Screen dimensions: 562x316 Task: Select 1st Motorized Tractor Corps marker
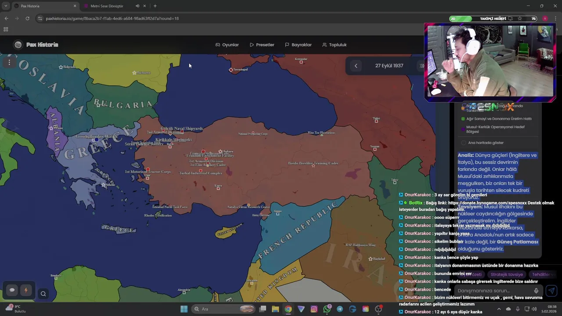pyautogui.click(x=148, y=172)
